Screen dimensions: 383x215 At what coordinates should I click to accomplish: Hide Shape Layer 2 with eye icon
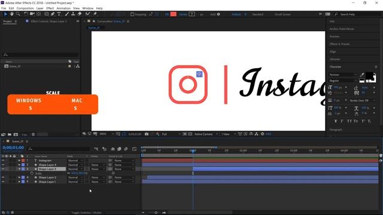[3, 177]
